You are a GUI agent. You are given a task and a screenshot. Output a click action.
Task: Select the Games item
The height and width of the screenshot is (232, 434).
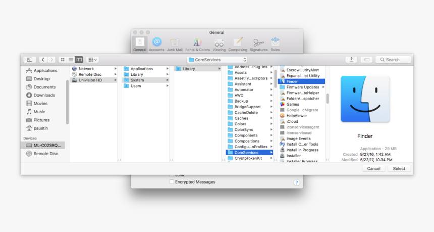[x=301, y=104]
